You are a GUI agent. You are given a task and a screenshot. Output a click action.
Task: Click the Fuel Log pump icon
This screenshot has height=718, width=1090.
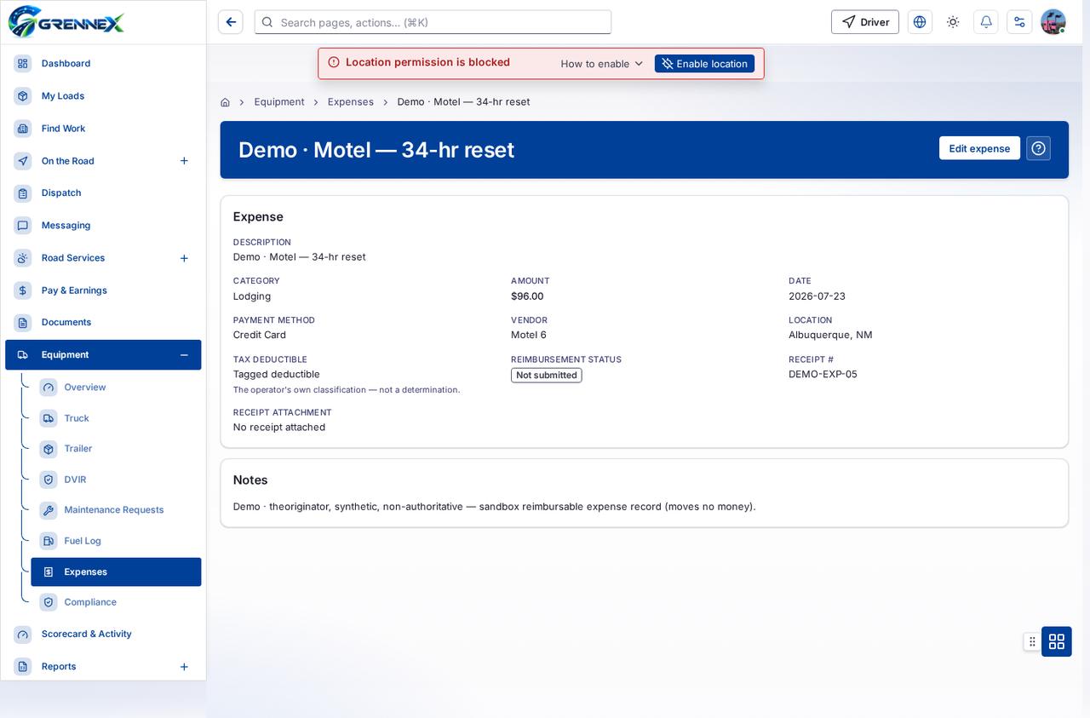(49, 541)
